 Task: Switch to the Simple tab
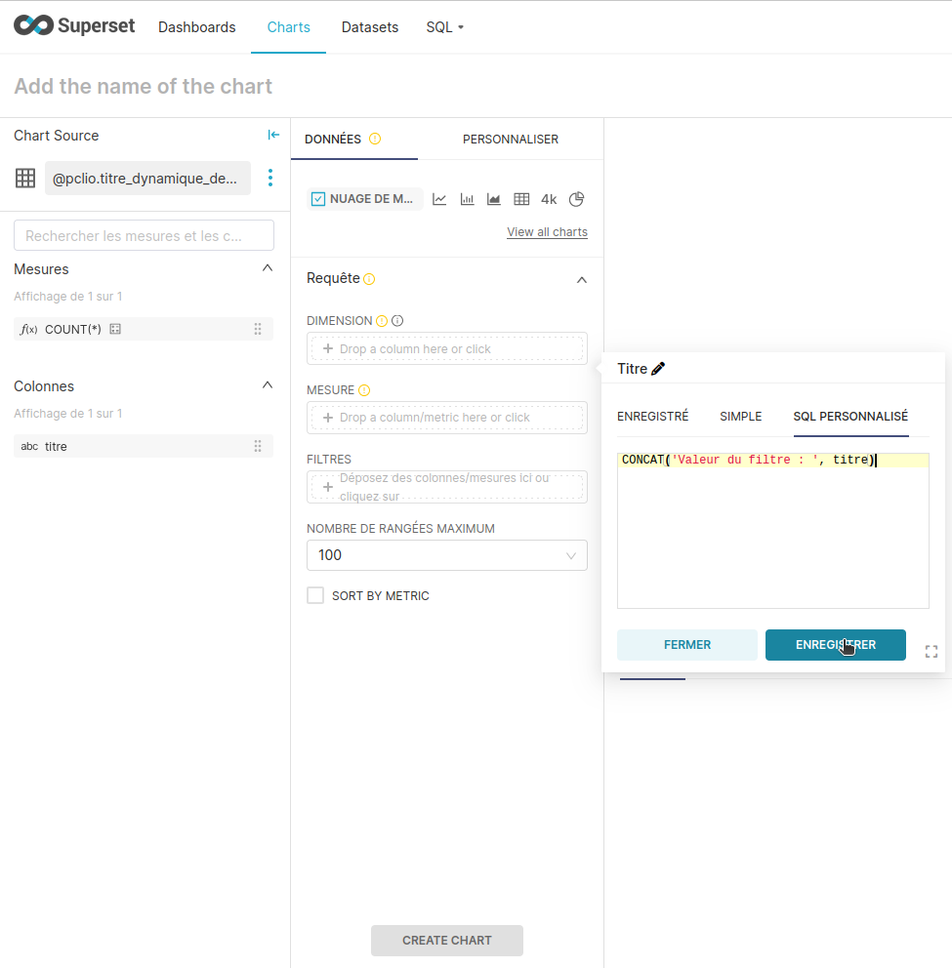pyautogui.click(x=740, y=417)
